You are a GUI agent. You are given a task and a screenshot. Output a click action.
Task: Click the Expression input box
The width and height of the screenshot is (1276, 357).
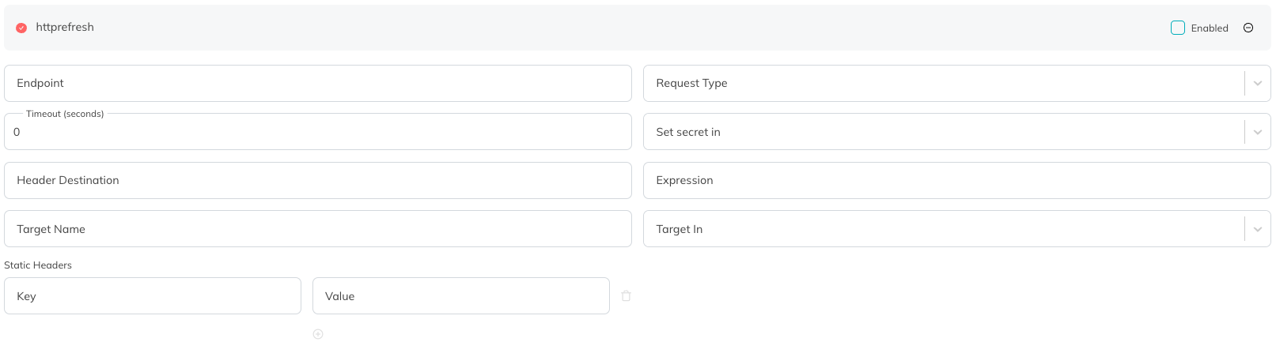(x=957, y=180)
